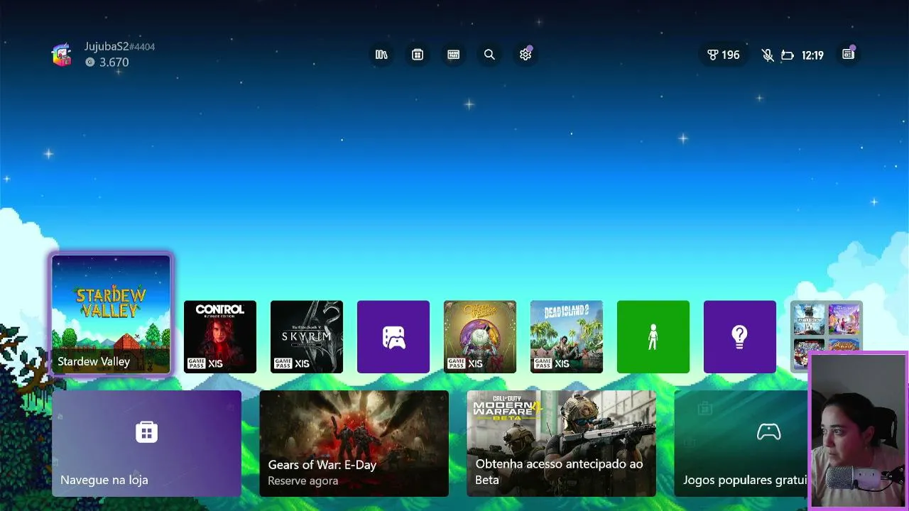Open the Modern Warfare Beta early access card
909x511 pixels.
[562, 444]
